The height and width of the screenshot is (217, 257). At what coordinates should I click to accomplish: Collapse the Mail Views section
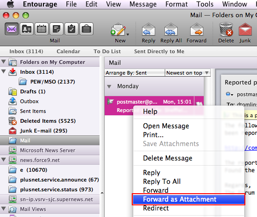(3, 209)
